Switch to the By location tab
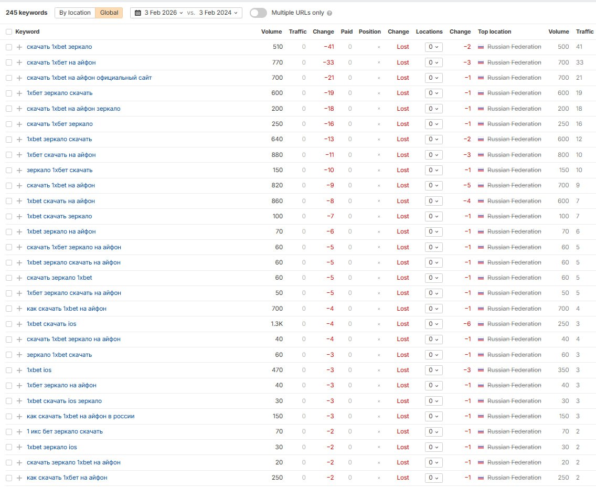Screen dimensions: 596x487 (x=74, y=13)
